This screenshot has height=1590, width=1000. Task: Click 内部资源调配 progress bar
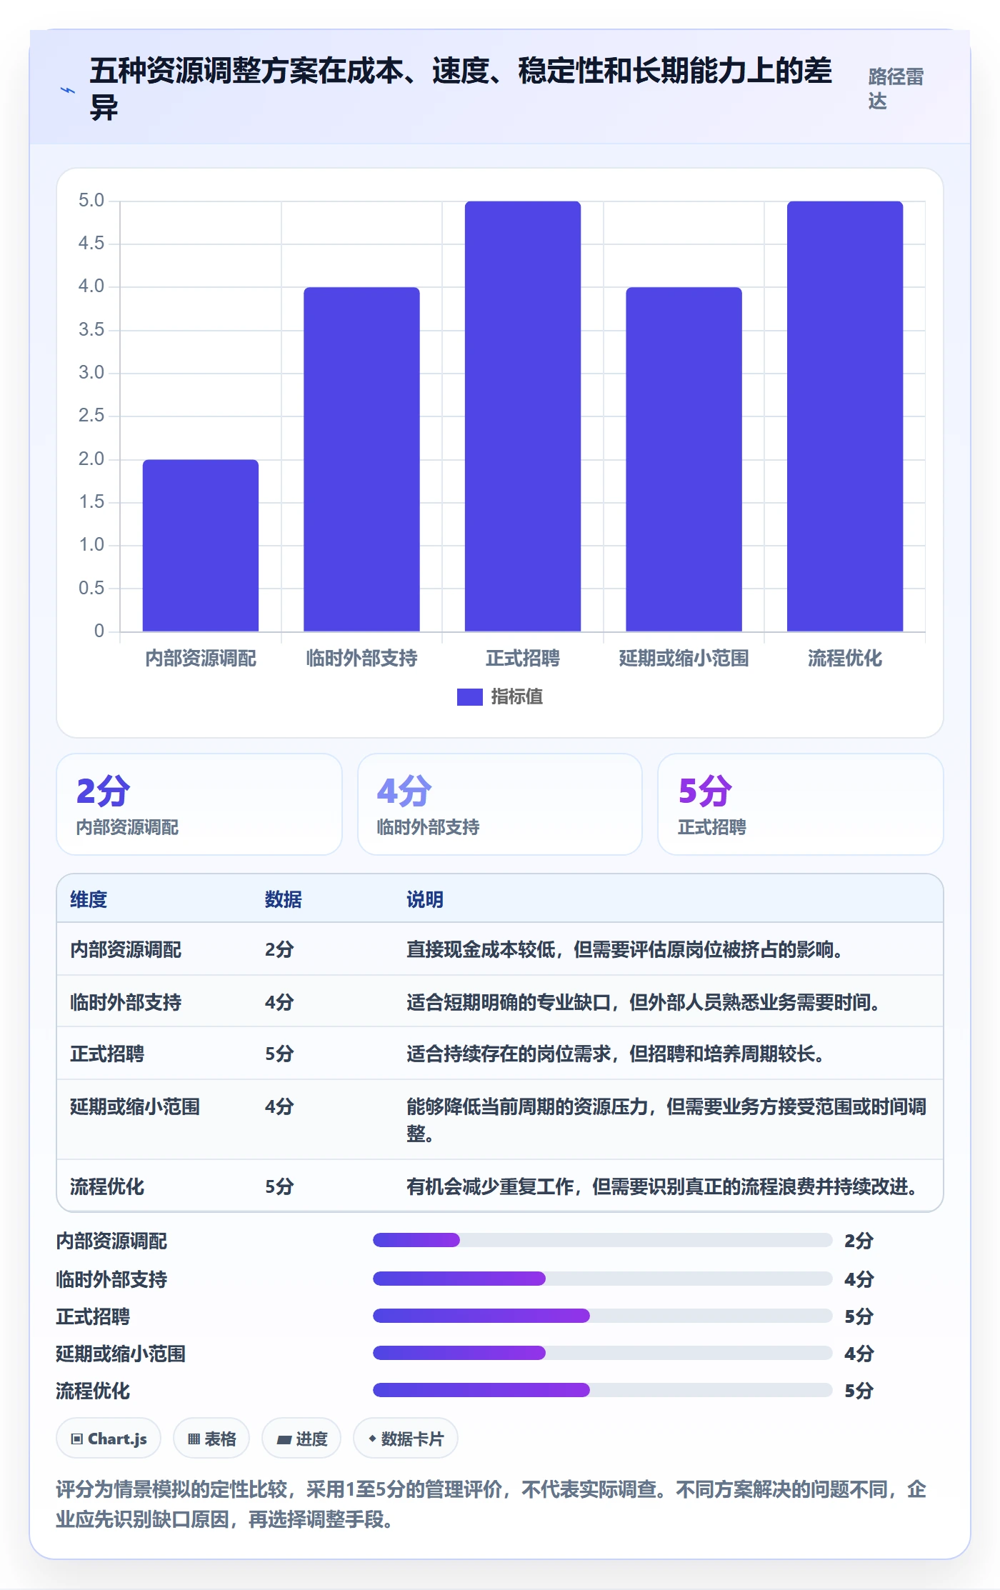click(x=602, y=1240)
